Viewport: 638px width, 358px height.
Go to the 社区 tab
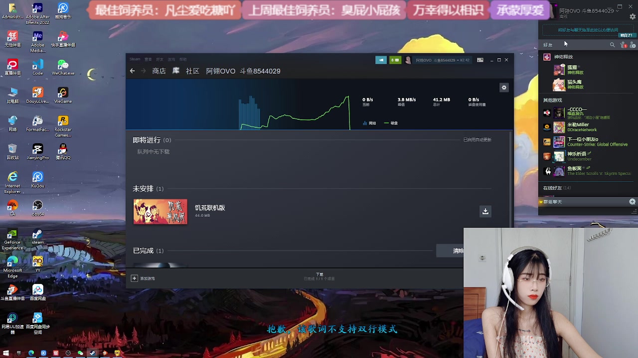coord(192,71)
